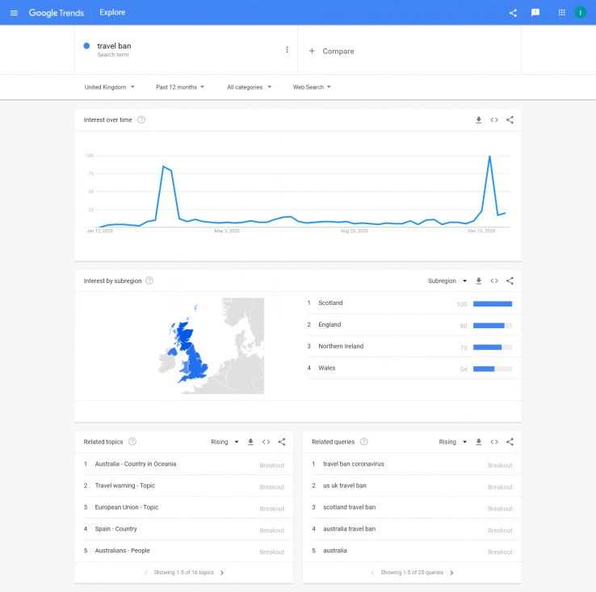Switch Related topics Rising sort dropdown

225,442
